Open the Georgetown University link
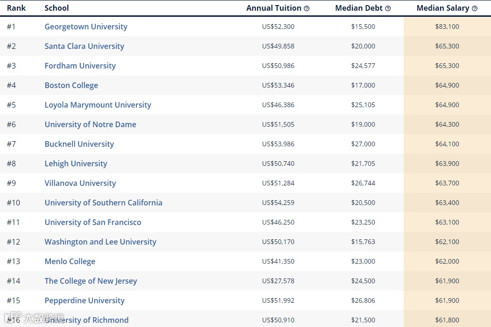 point(86,27)
